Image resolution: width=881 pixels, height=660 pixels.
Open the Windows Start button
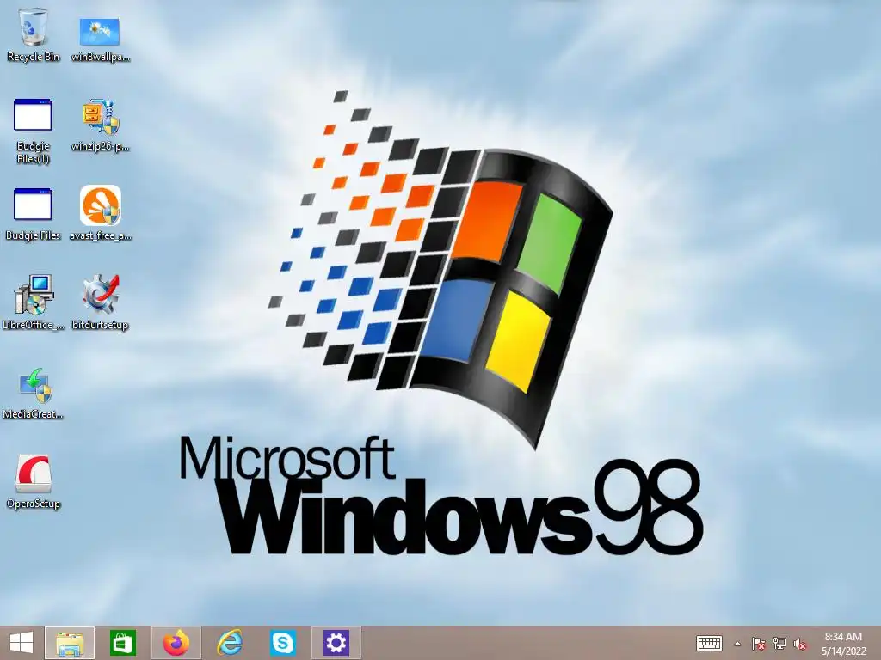point(22,643)
